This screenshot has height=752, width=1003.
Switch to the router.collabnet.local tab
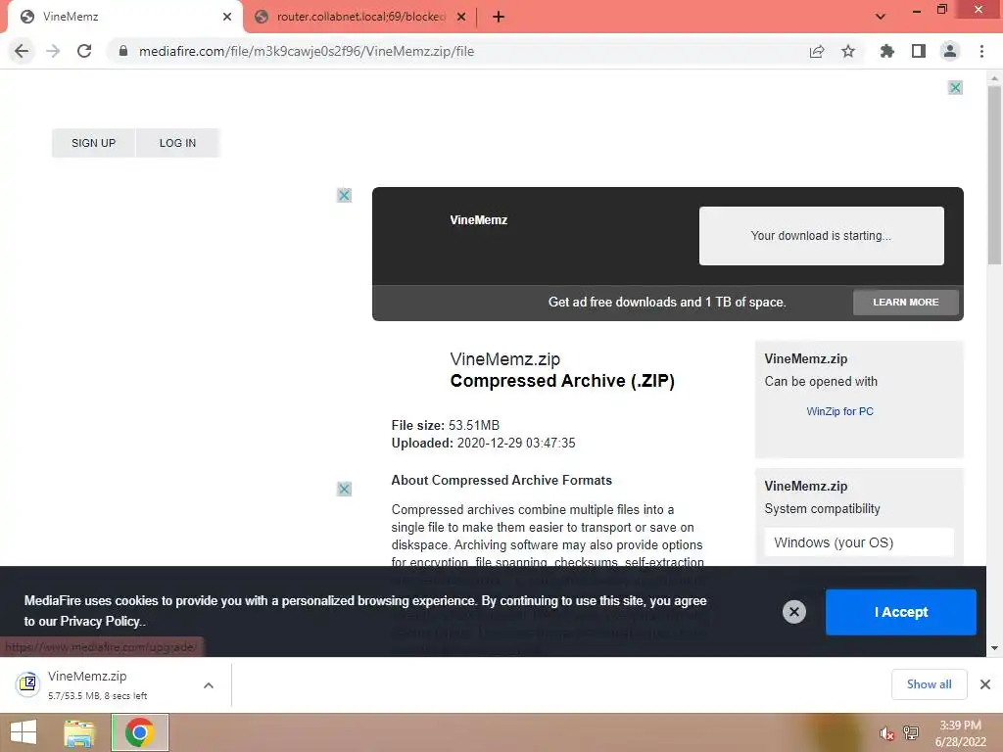[x=360, y=17]
